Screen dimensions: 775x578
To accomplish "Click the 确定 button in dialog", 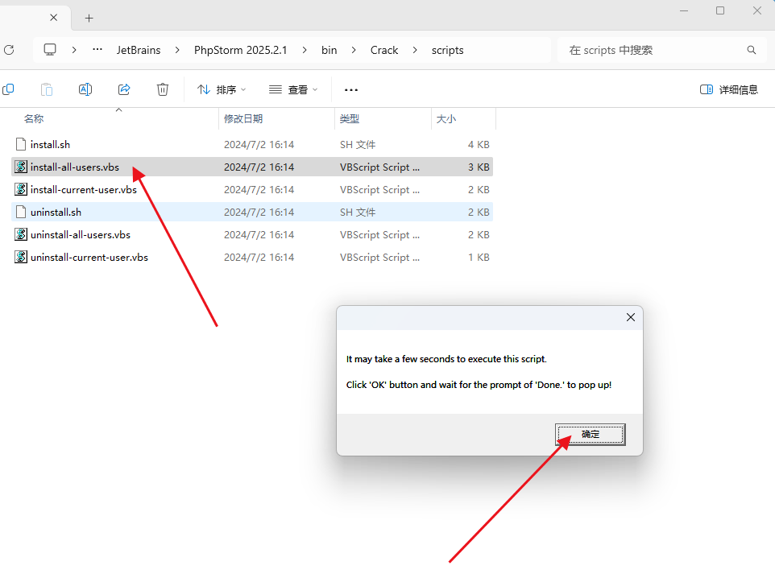I will point(591,434).
